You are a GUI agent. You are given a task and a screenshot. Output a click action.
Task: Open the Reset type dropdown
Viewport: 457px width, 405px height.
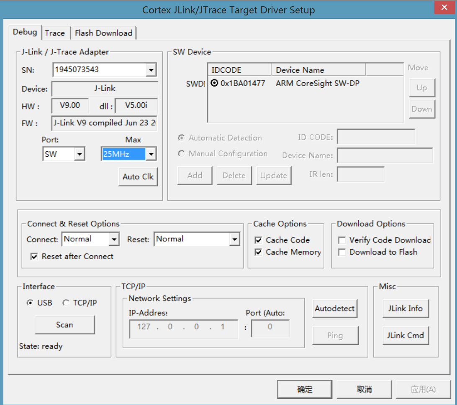pos(234,239)
